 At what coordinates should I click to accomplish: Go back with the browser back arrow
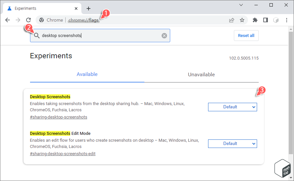tap(8, 20)
